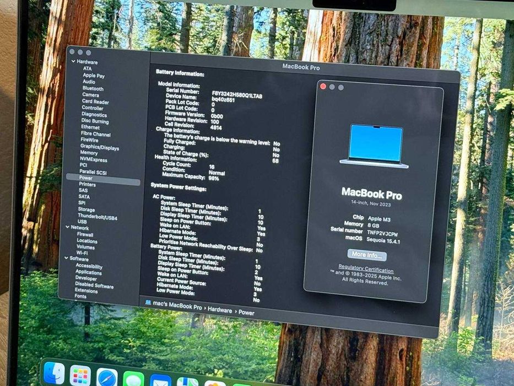Select SATA in the sidebar
The width and height of the screenshot is (514, 386).
tap(84, 197)
